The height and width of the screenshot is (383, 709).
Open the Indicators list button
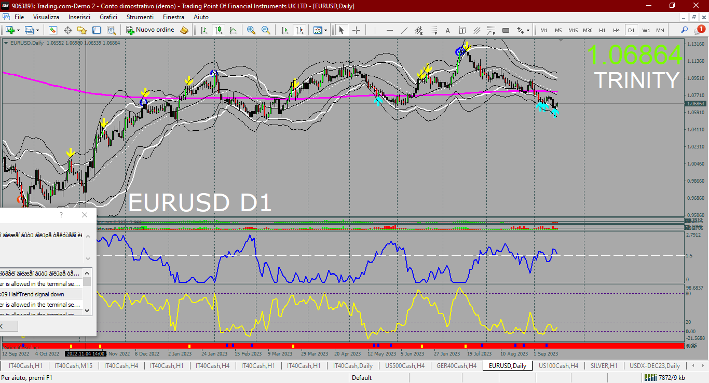coord(317,30)
